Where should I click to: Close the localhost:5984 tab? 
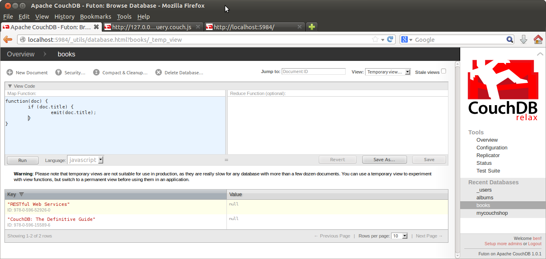pyautogui.click(x=300, y=27)
